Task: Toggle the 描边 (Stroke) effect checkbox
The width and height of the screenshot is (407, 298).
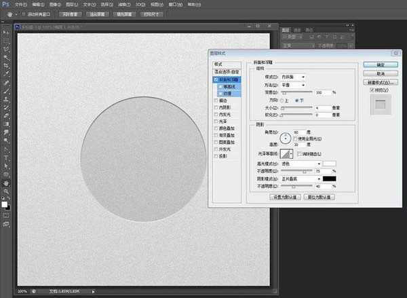Action: 216,99
